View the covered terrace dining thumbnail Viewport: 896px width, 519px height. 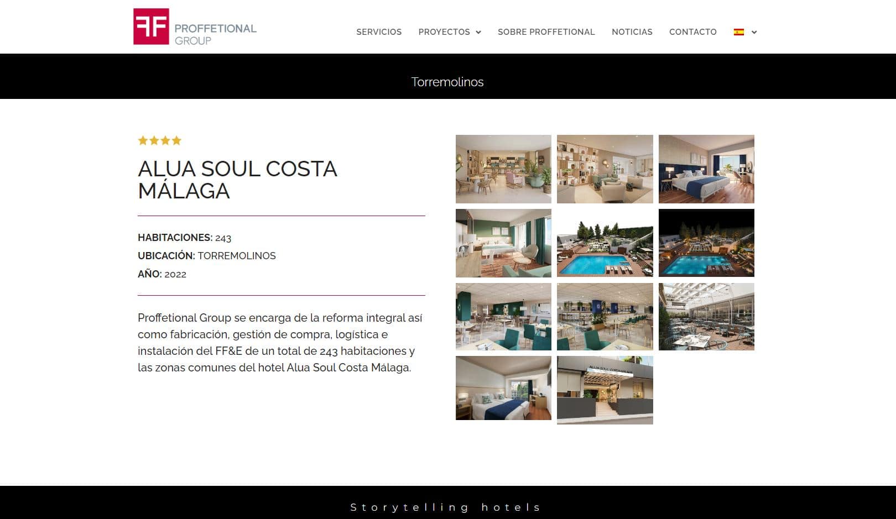pyautogui.click(x=706, y=317)
